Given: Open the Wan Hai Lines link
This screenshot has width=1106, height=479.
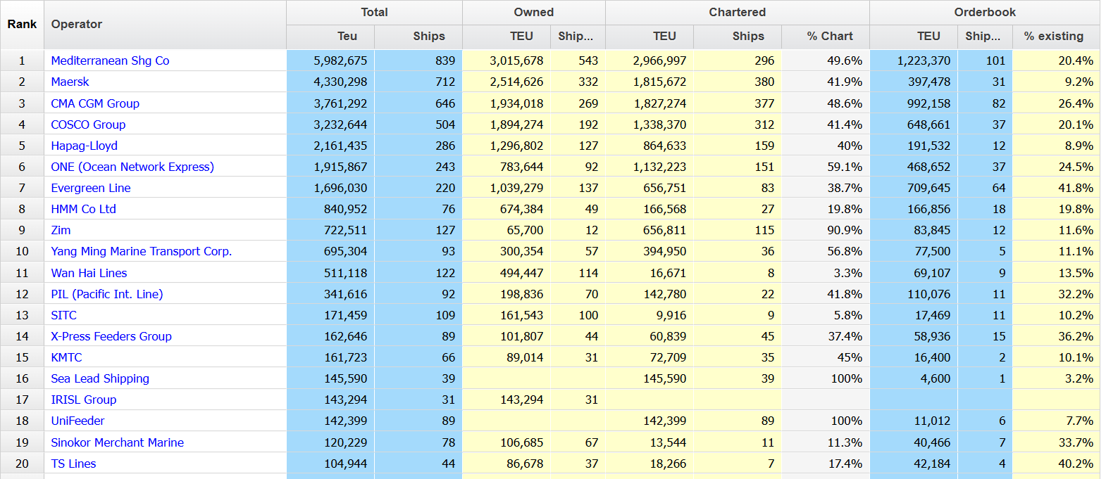Looking at the screenshot, I should (89, 273).
